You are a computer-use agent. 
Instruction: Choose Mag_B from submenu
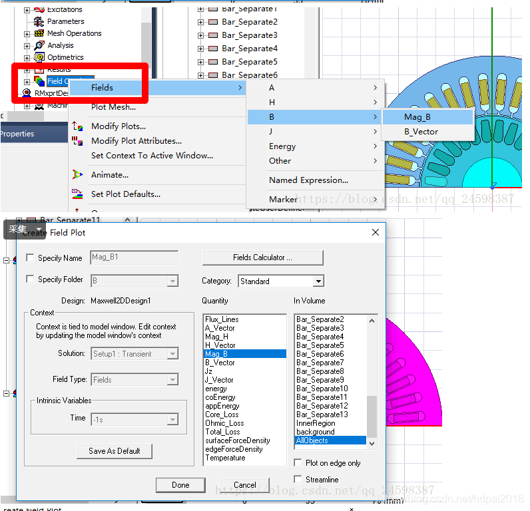tap(427, 117)
